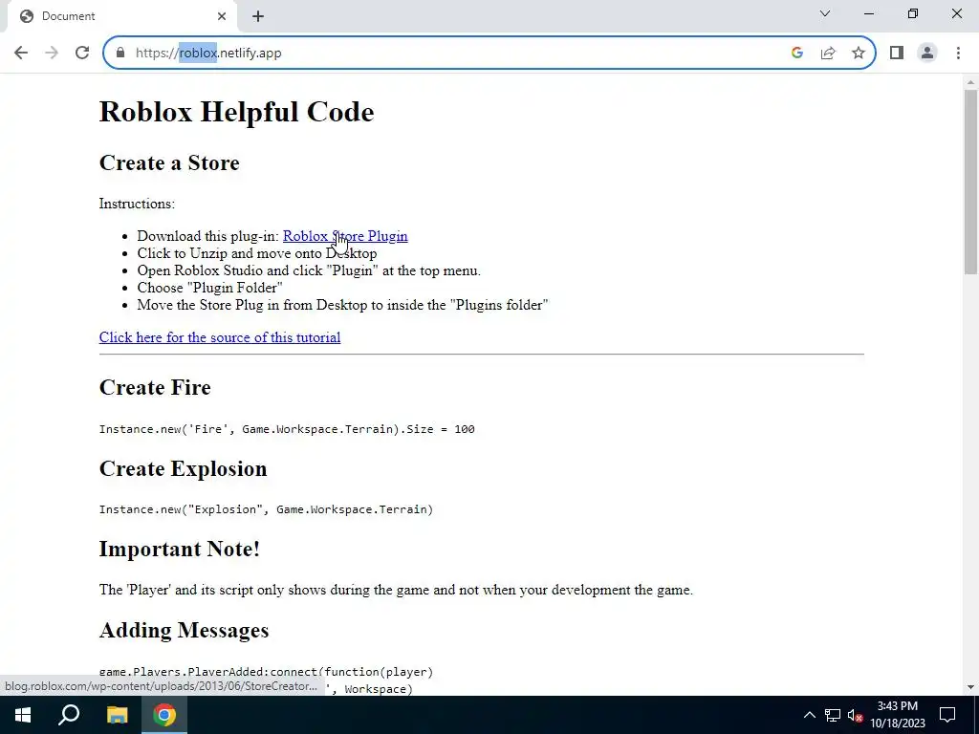Screen dimensions: 979x734
Task: Open the tutorial source link
Action: (x=220, y=337)
